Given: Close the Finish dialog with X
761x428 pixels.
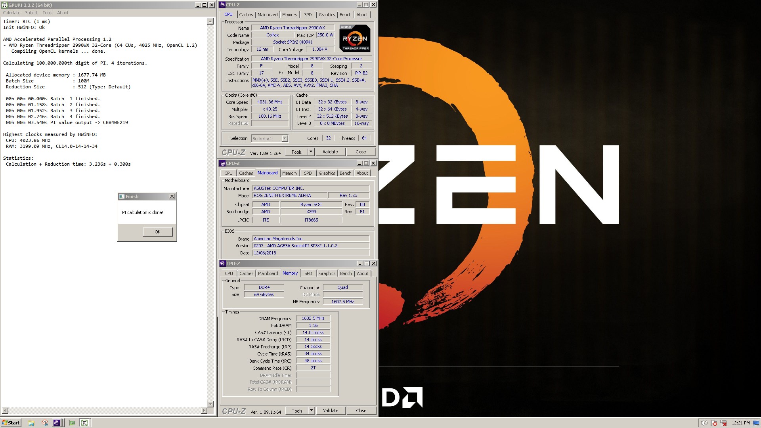Looking at the screenshot, I should pyautogui.click(x=172, y=197).
